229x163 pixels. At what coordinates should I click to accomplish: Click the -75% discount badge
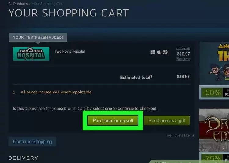point(212,158)
